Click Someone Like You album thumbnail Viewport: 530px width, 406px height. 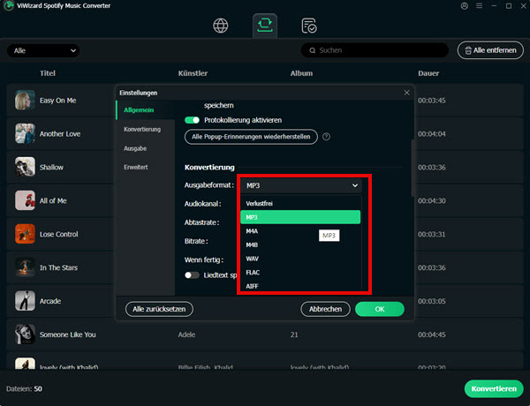click(x=25, y=334)
